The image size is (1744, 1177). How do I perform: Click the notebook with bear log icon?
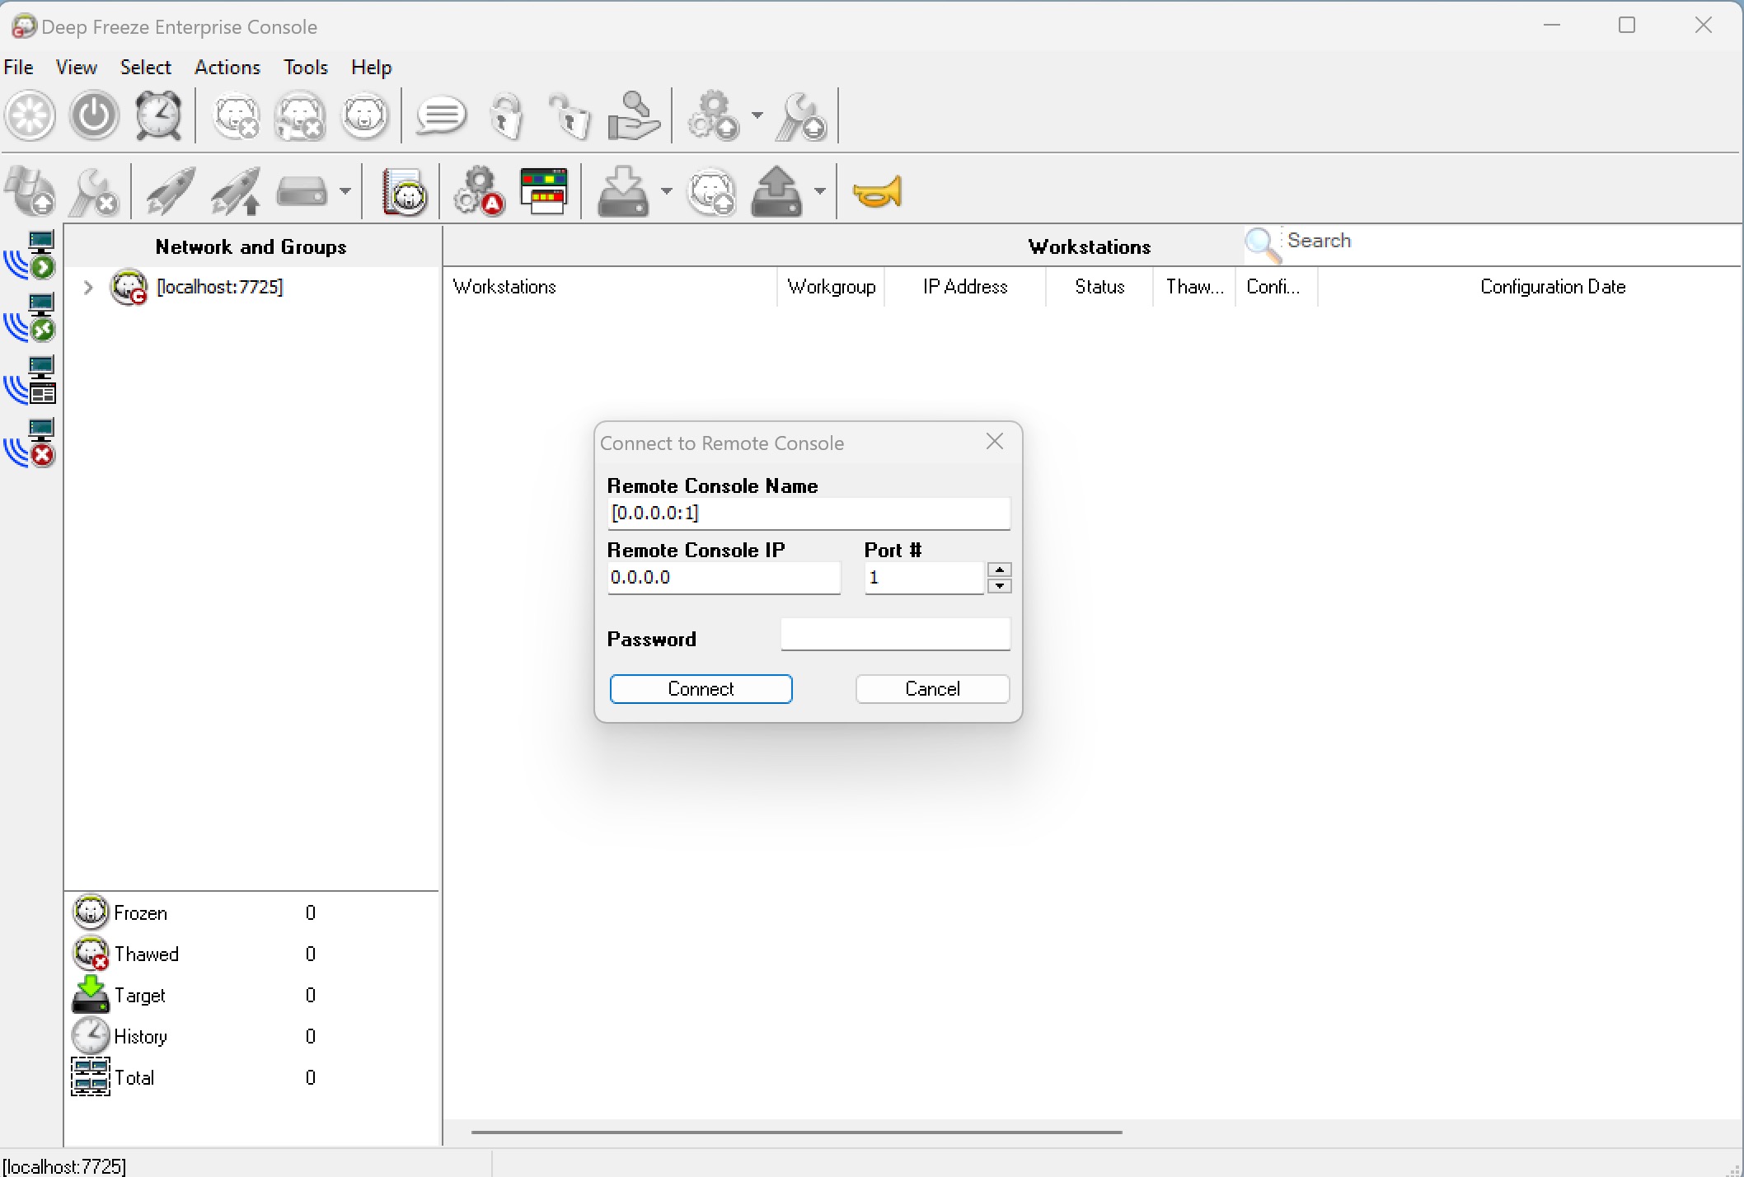(404, 191)
